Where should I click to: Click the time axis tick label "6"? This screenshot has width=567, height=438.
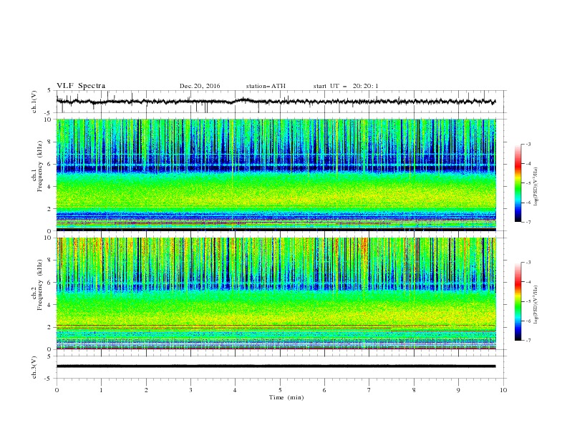point(324,390)
